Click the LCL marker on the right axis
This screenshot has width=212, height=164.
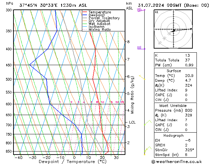click(x=132, y=122)
